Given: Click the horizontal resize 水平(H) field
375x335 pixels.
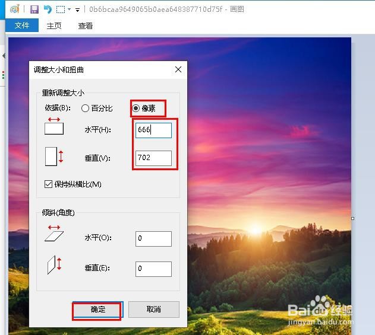Looking at the screenshot, I should tap(153, 130).
